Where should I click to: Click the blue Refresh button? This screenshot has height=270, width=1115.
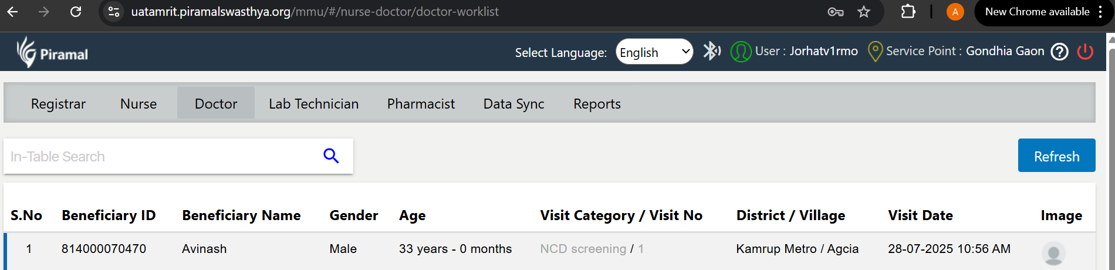pos(1056,156)
